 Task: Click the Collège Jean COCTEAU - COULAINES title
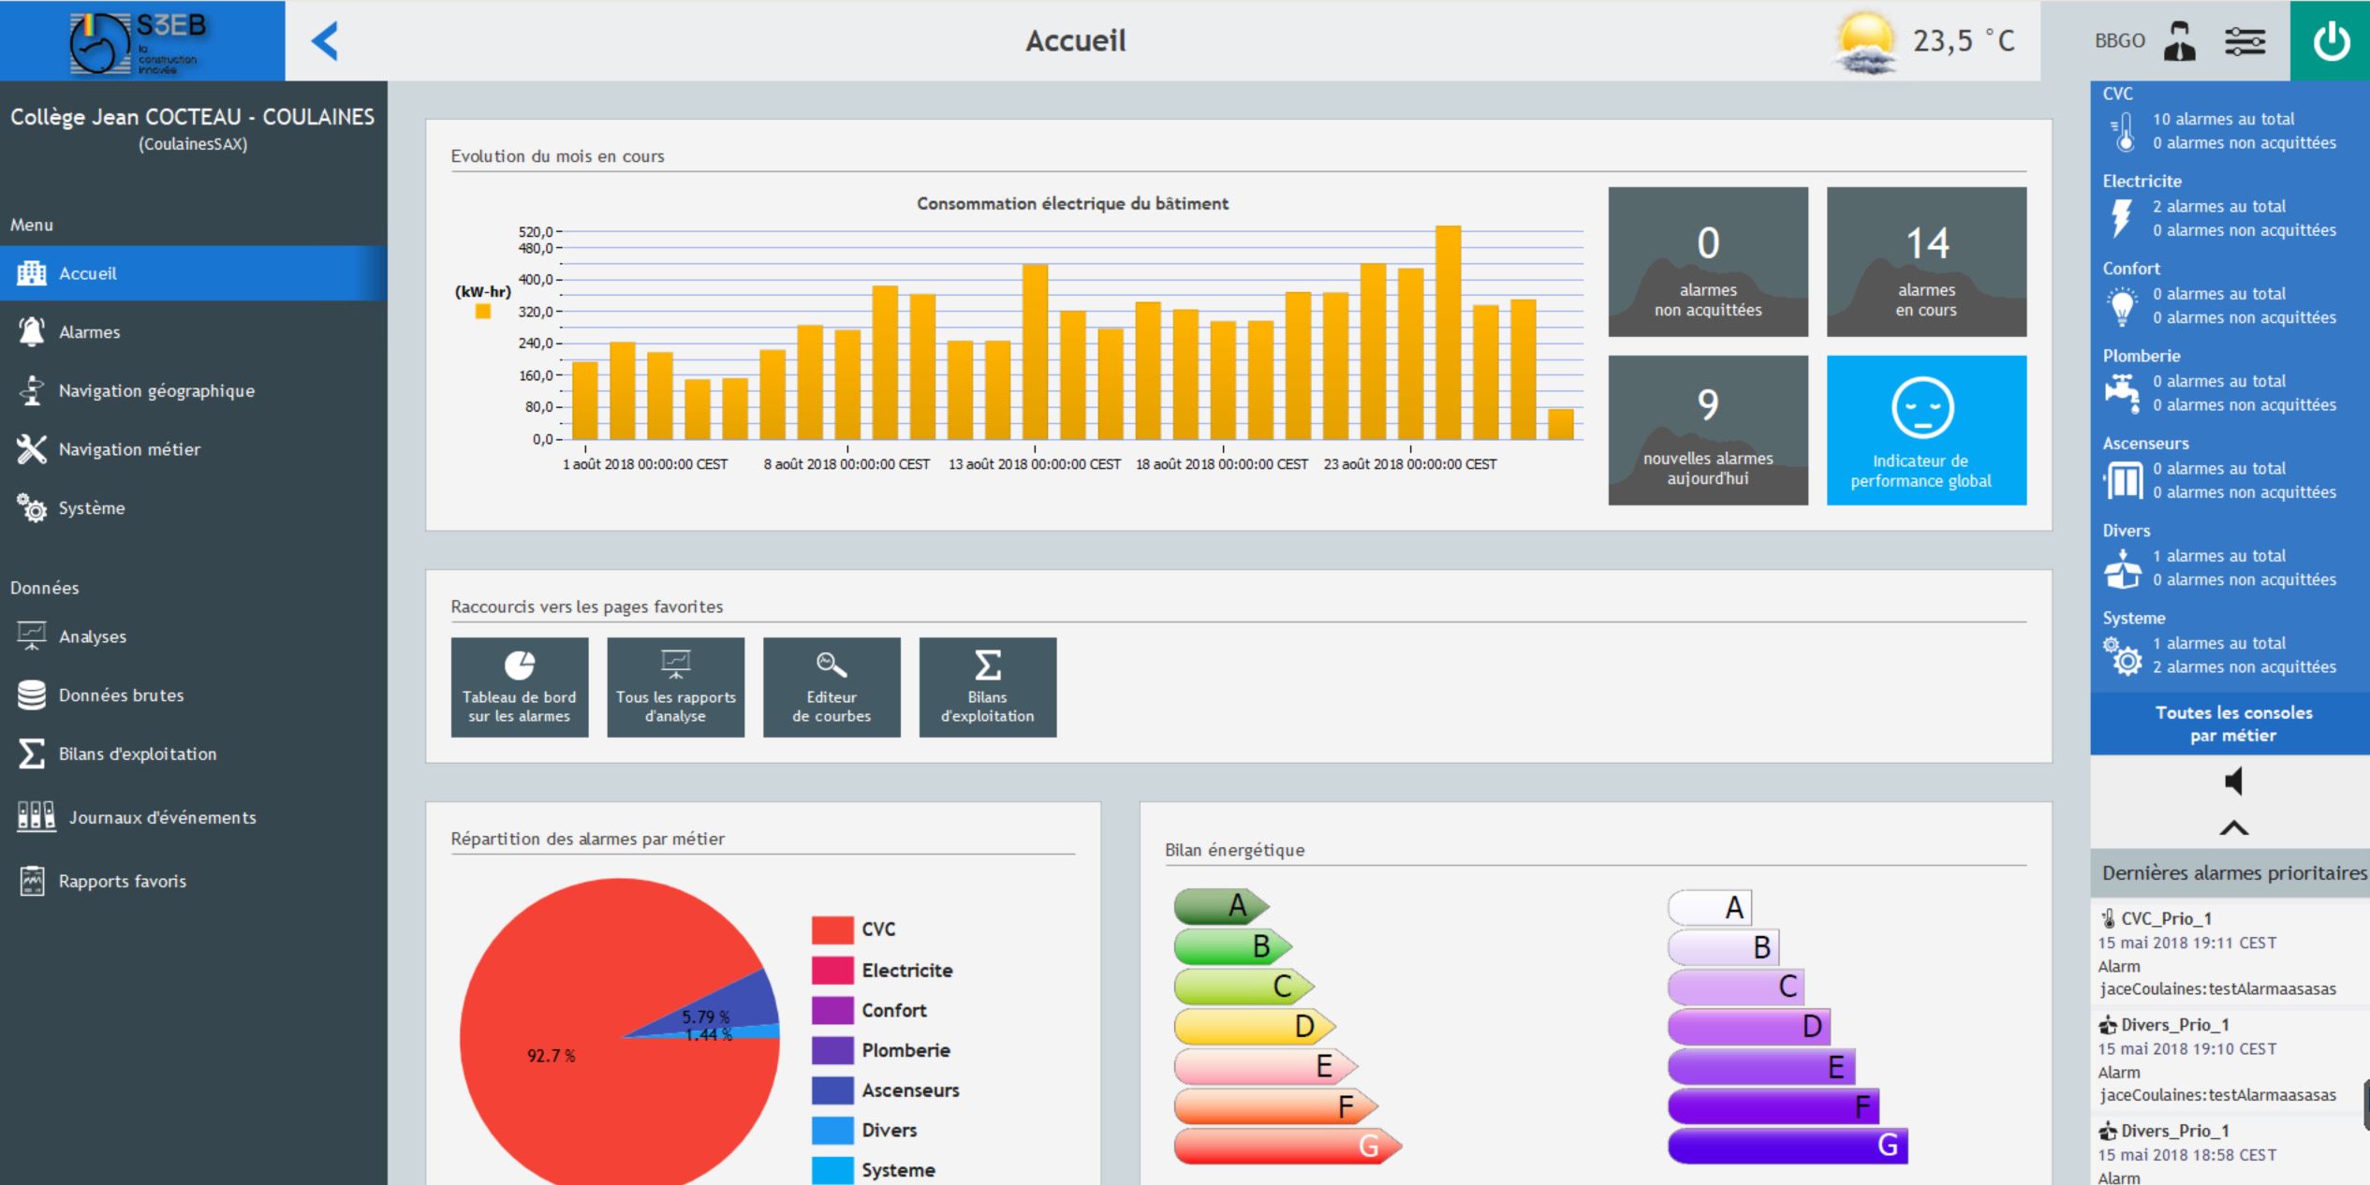click(193, 117)
